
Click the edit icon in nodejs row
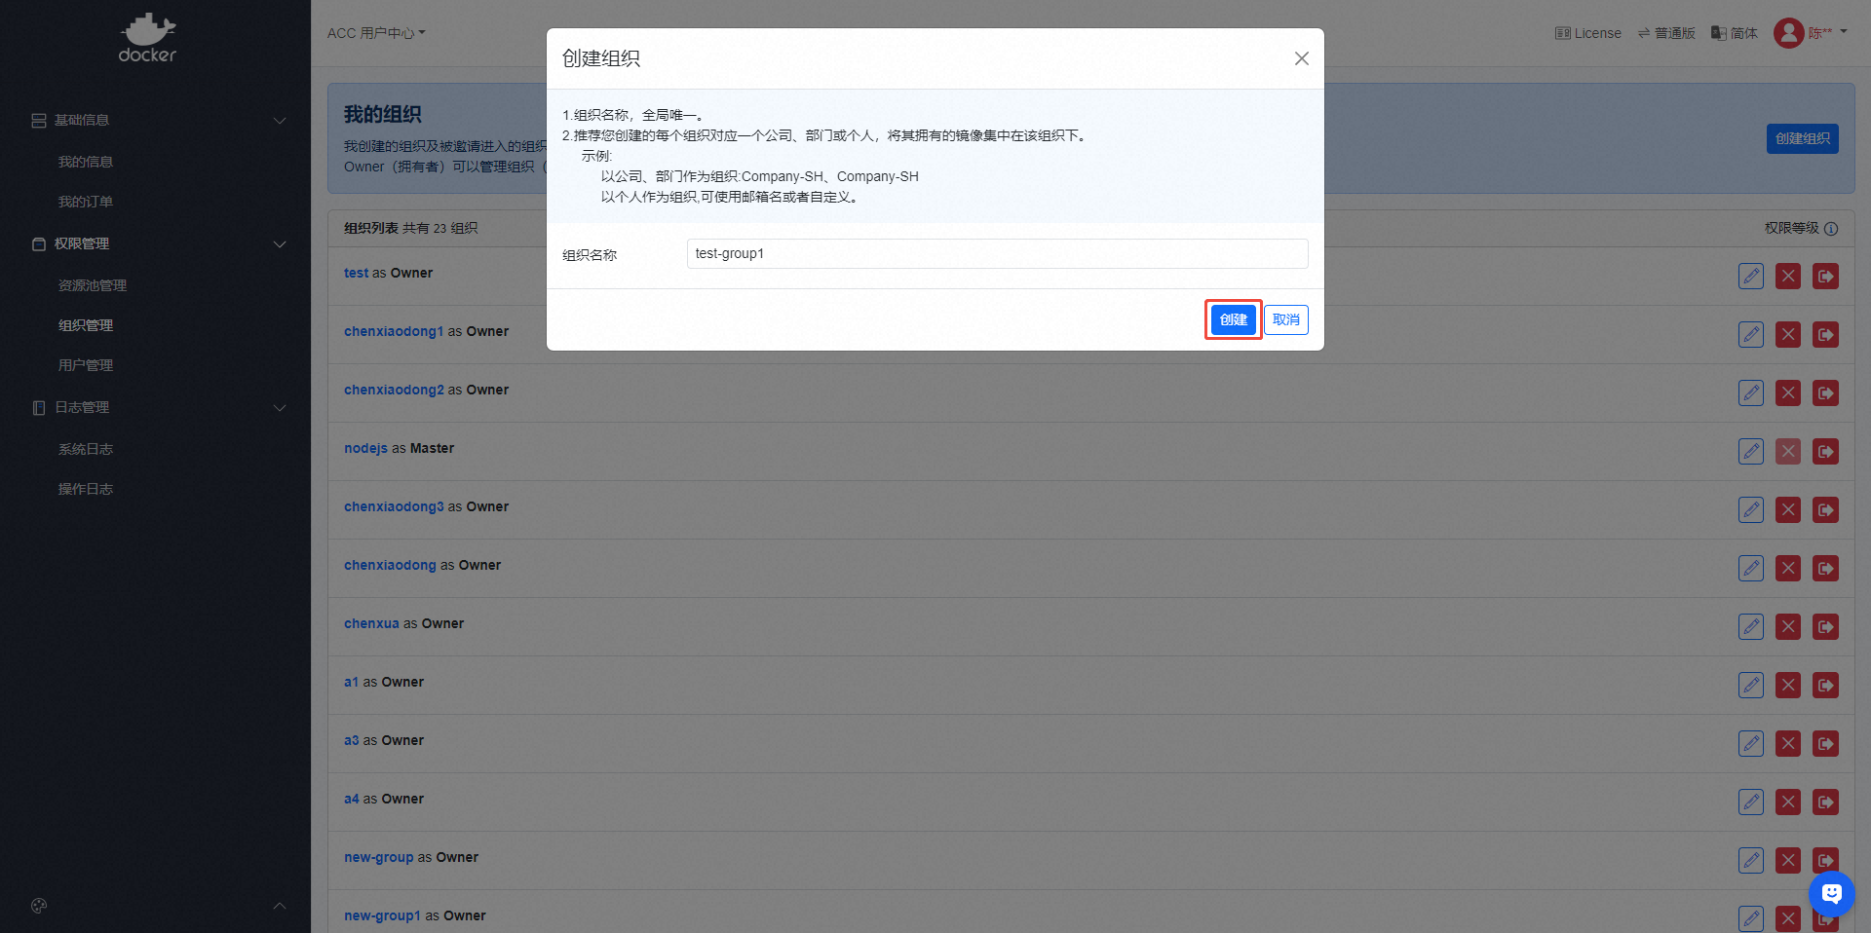[x=1750, y=452]
